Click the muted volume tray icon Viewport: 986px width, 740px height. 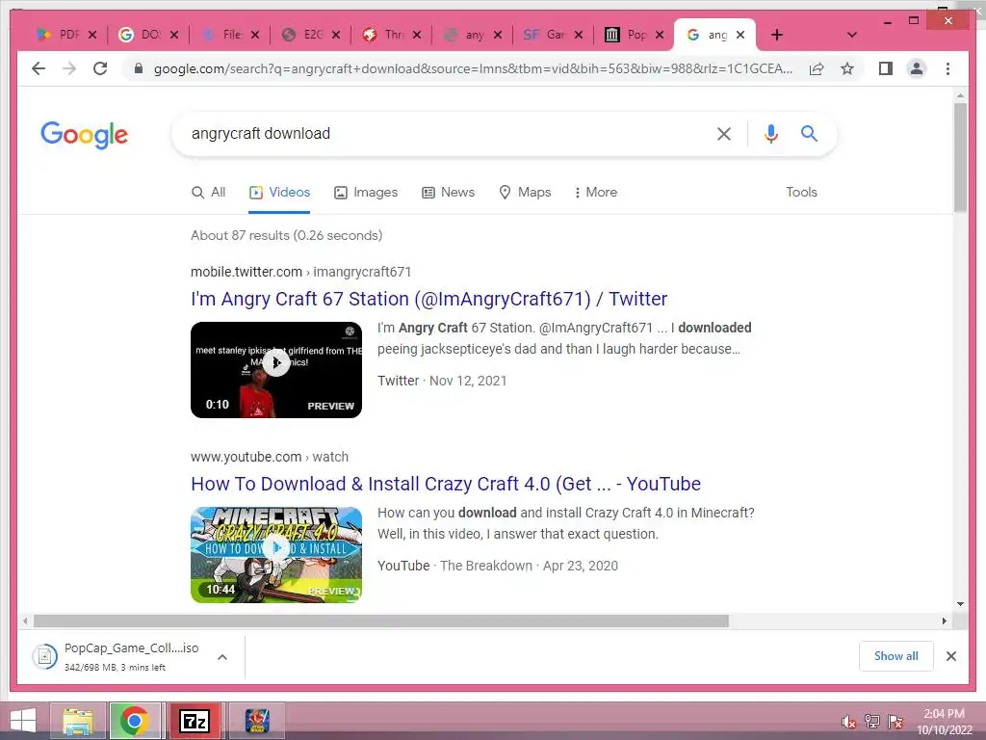click(848, 722)
